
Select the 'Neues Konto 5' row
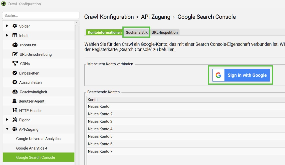[x=186, y=136]
